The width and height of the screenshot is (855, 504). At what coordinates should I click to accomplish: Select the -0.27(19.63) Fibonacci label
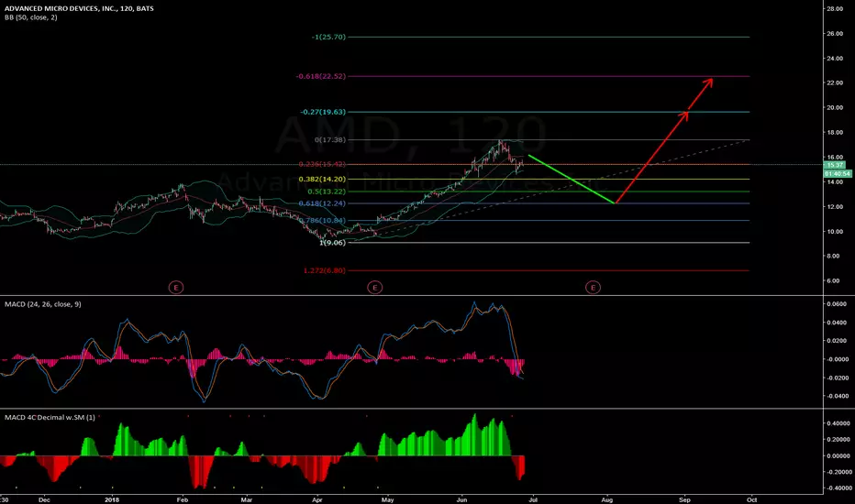(x=323, y=112)
